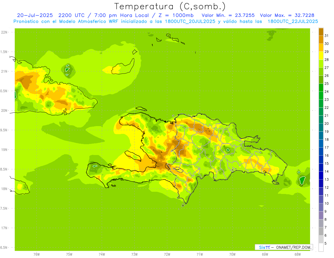334x258 pixels.
Task: Select legend swatch between 15 and 16
Action: [x=321, y=159]
